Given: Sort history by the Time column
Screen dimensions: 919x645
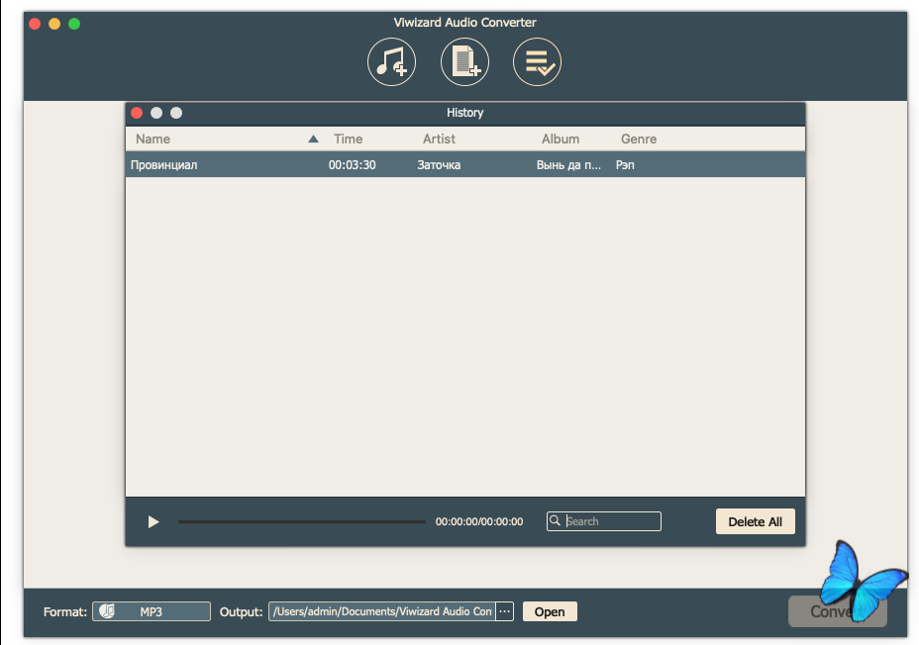Looking at the screenshot, I should point(348,139).
